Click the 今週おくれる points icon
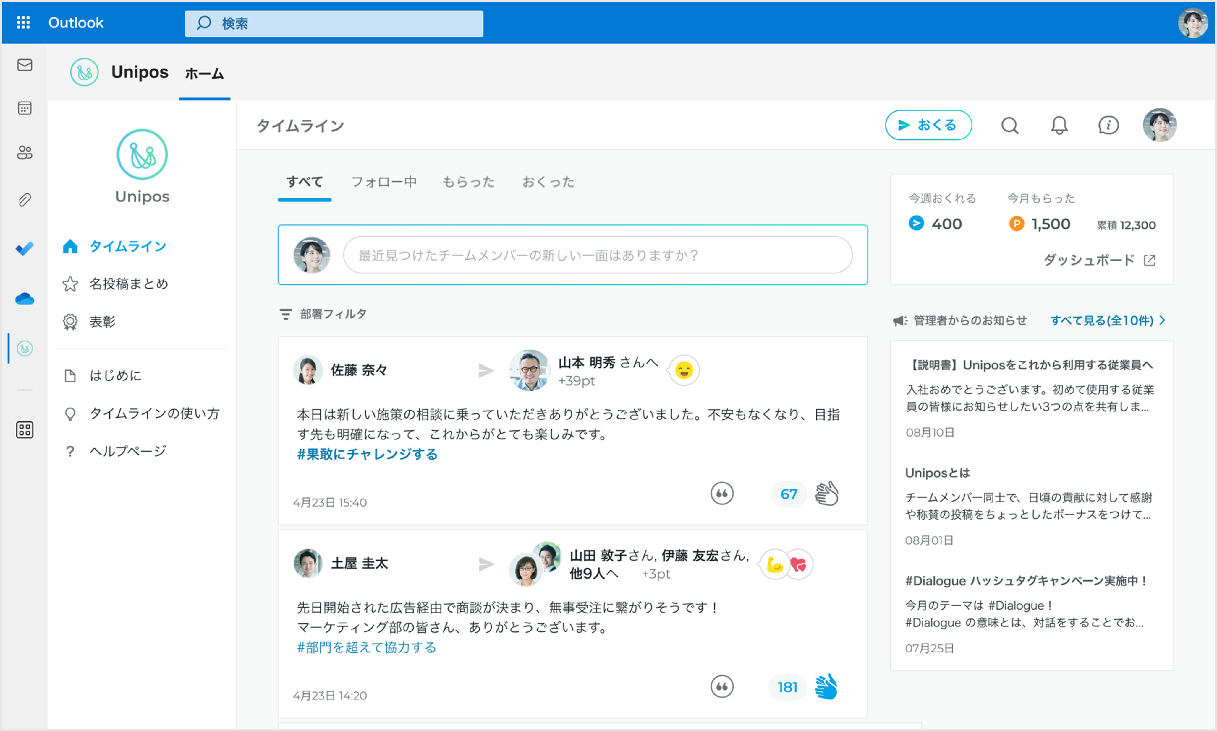This screenshot has height=731, width=1217. coord(916,223)
